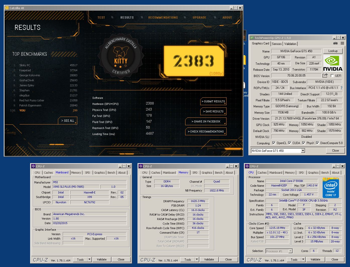Image resolution: width=350 pixels, height=267 pixels.
Task: Expand Tools dropdown arrow in CPU-Z Memory window
Action: pos(197,259)
